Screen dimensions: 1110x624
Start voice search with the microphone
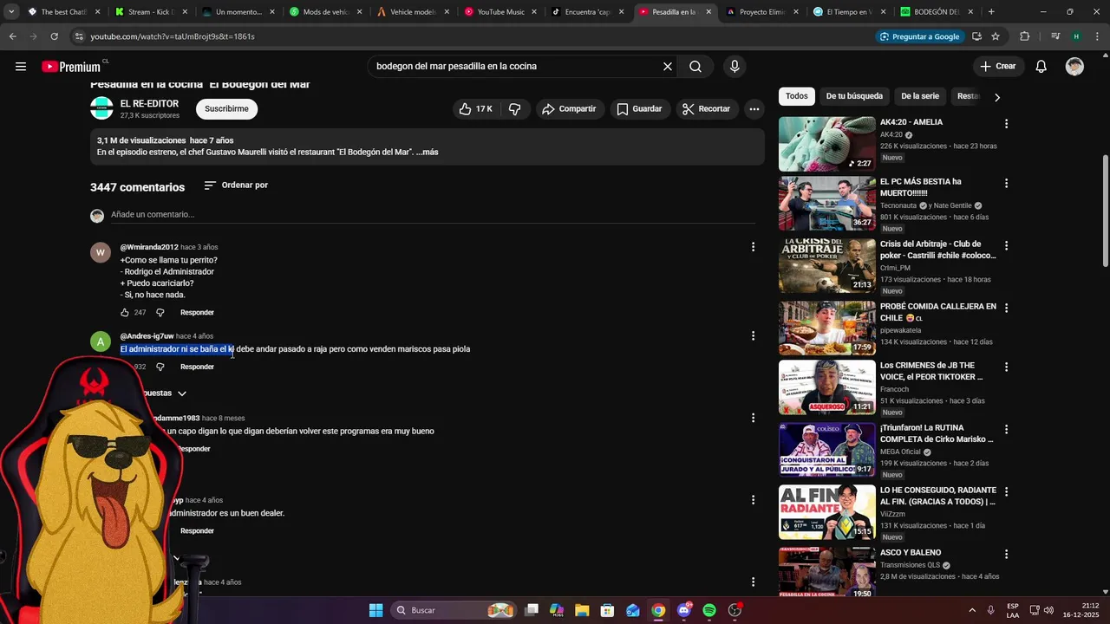click(x=735, y=67)
